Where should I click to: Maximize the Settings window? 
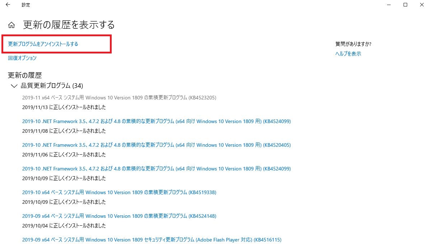coord(405,5)
